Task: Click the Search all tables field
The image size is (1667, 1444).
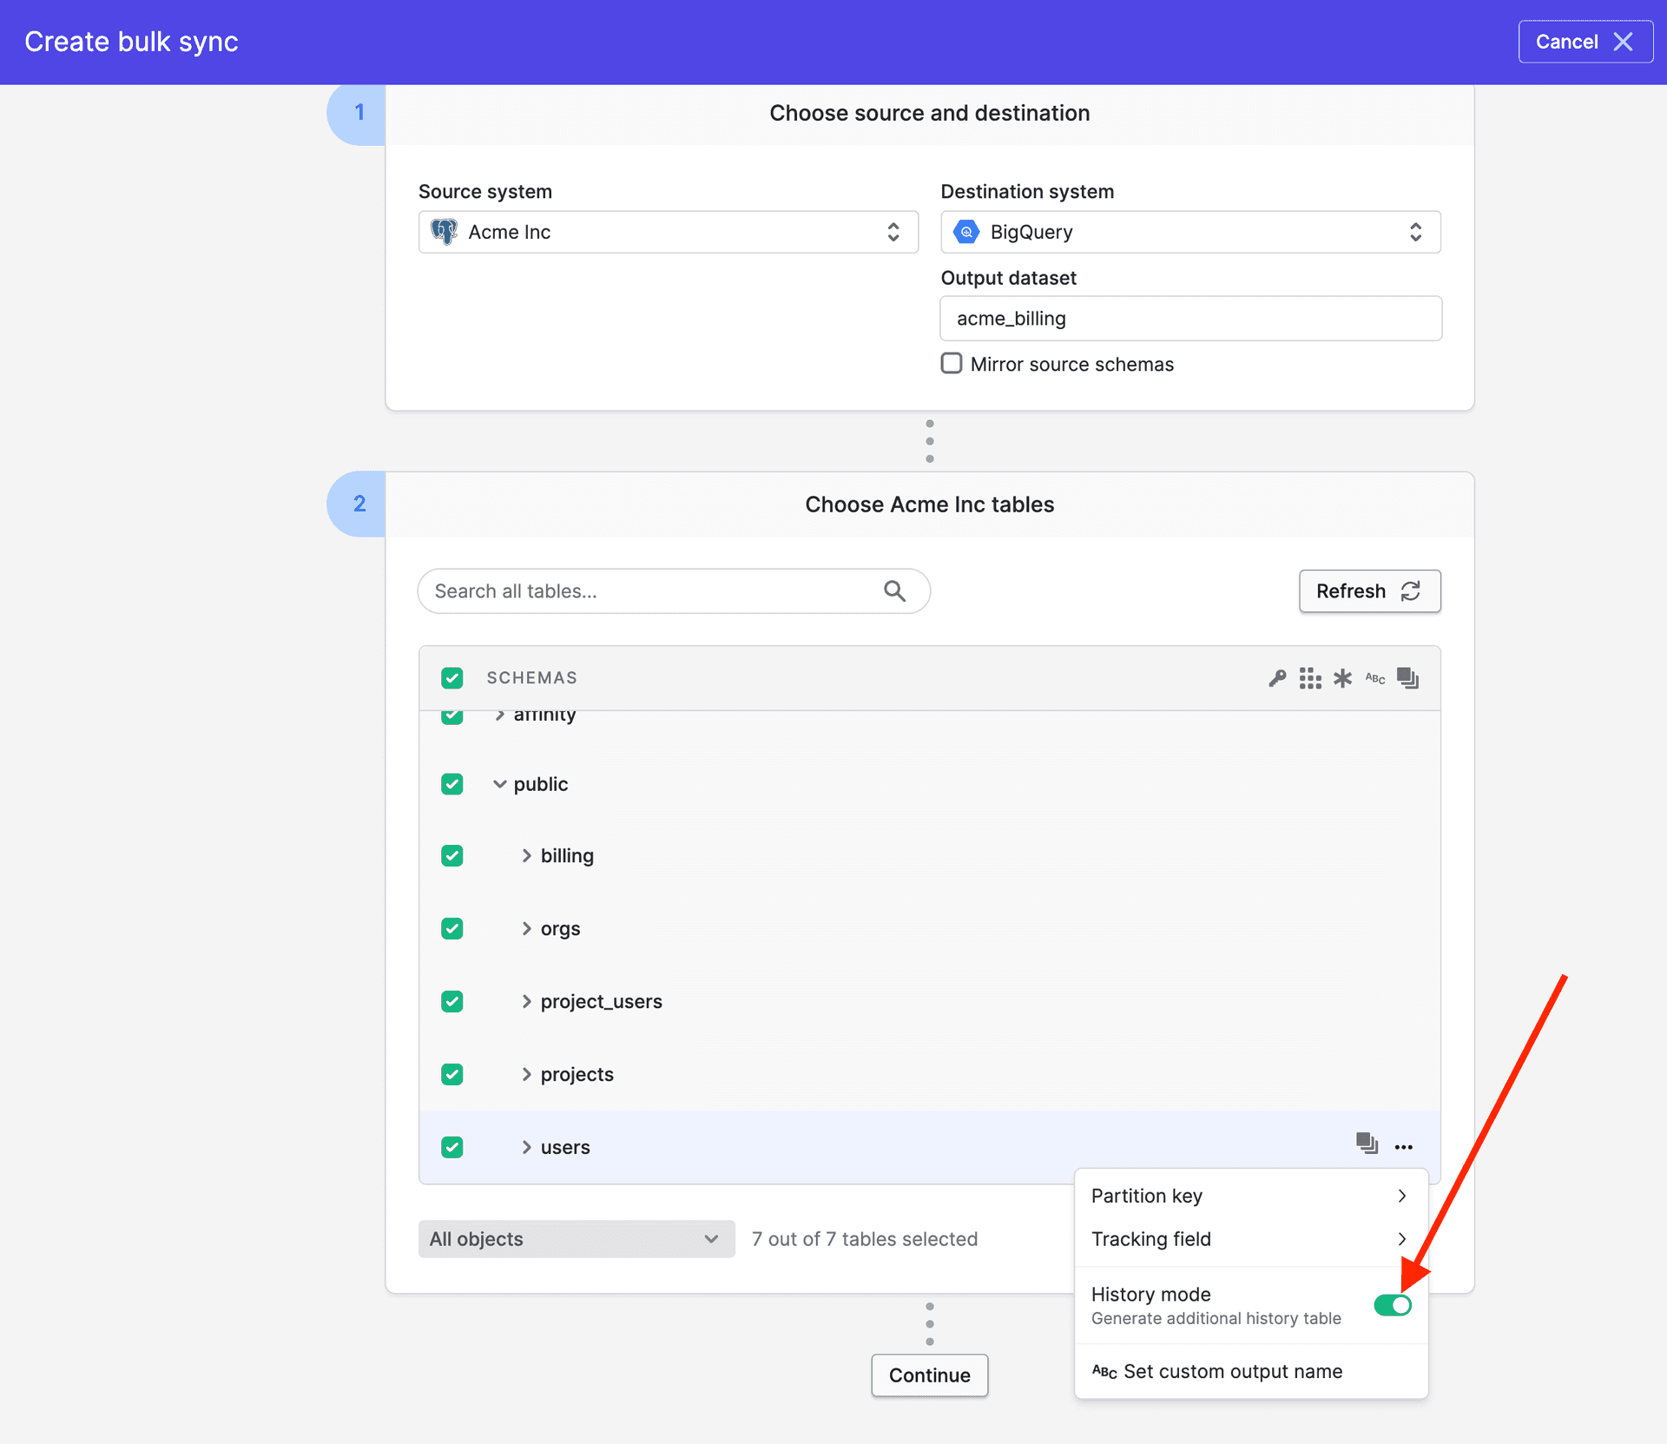Action: click(674, 591)
